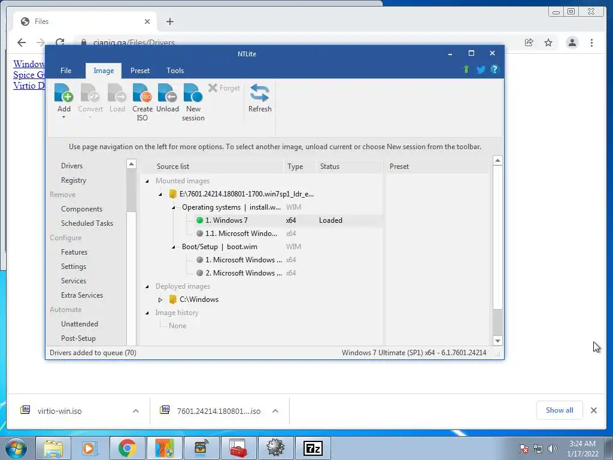613x460 pixels.
Task: Open the Features page
Action: 74,252
